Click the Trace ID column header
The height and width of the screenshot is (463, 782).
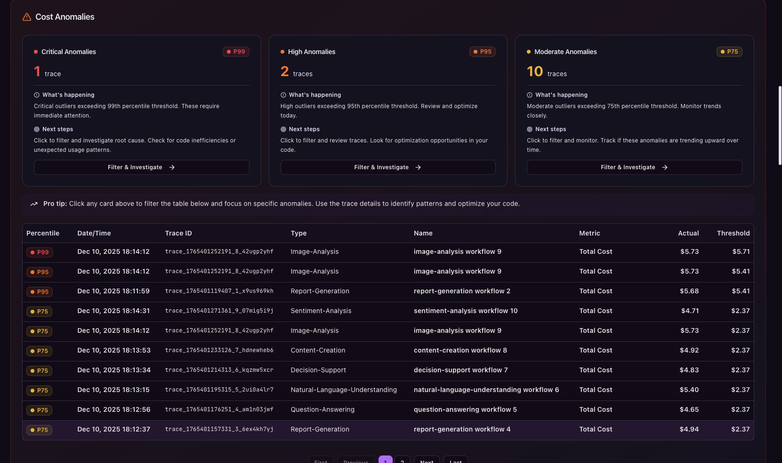click(178, 233)
